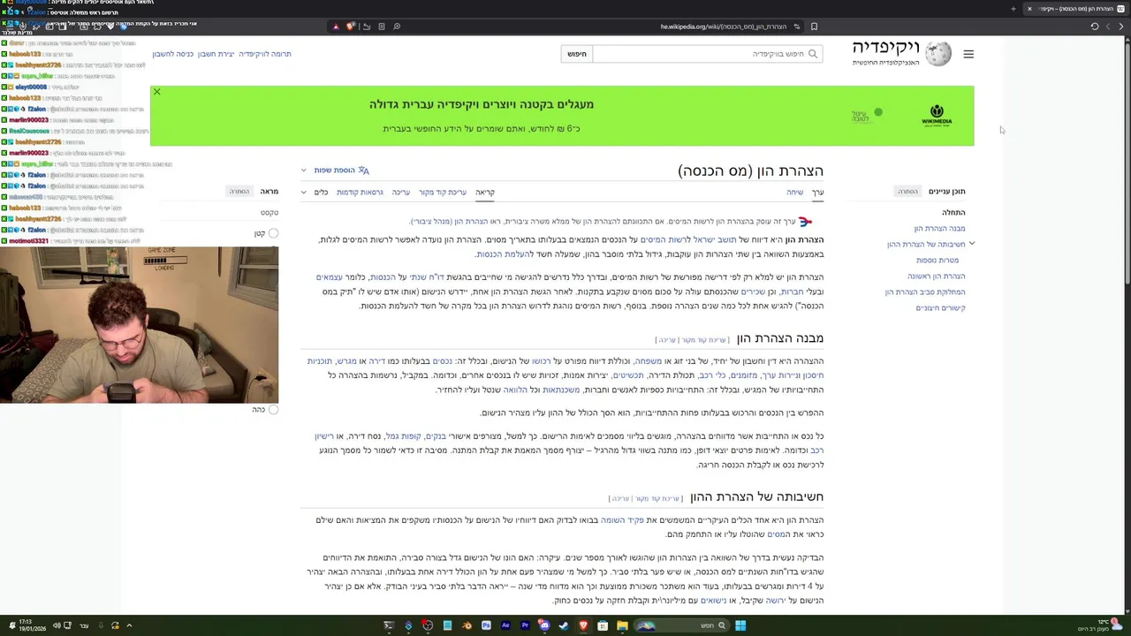Open the Windows Start menu
The width and height of the screenshot is (1131, 636).
[x=740, y=625]
